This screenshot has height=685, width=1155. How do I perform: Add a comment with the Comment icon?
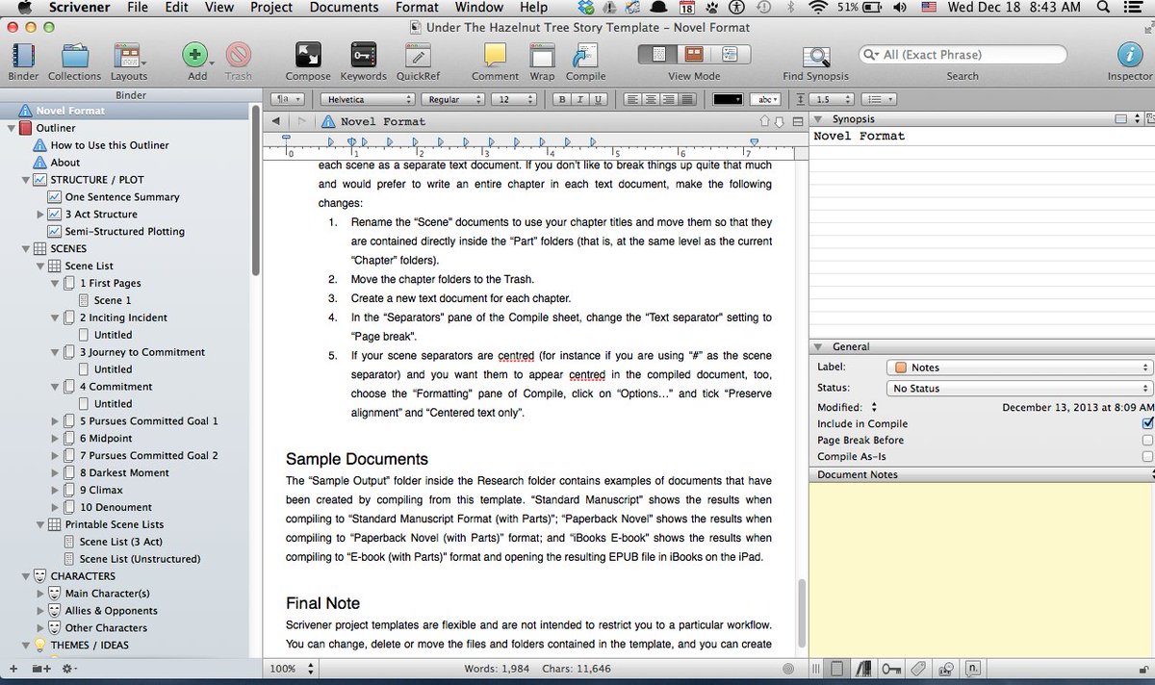click(494, 56)
